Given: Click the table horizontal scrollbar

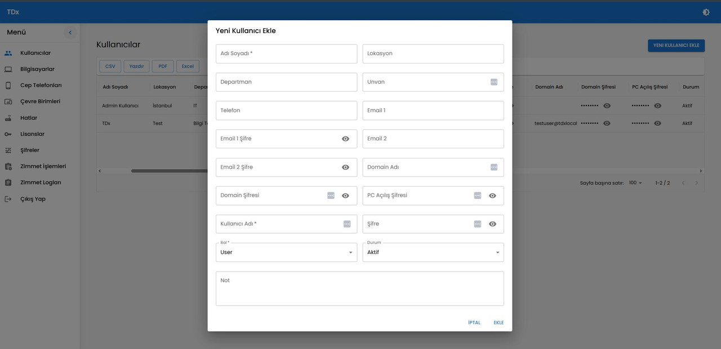Looking at the screenshot, I should coord(169,171).
